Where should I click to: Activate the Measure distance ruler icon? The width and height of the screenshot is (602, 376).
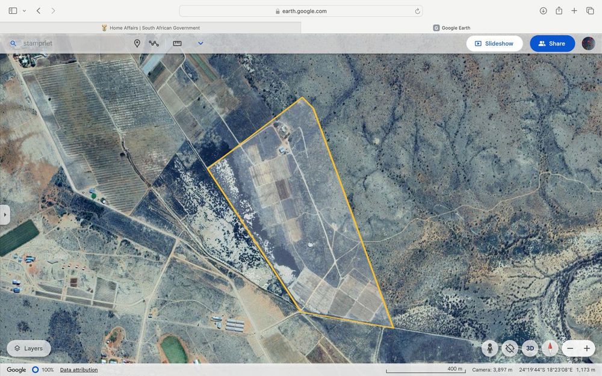click(177, 43)
